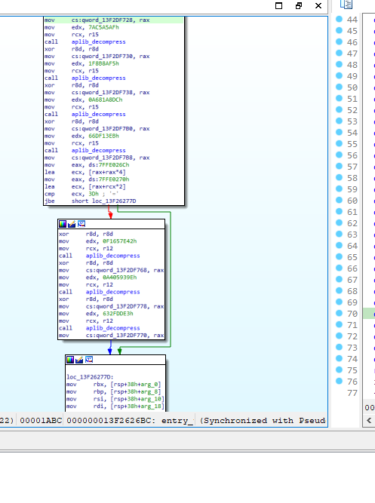Image resolution: width=375 pixels, height=503 pixels.
Task: Toggle breakpoint dot on pseudocode line 60
Action: pos(339,200)
